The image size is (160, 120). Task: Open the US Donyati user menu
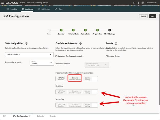click(x=152, y=3)
